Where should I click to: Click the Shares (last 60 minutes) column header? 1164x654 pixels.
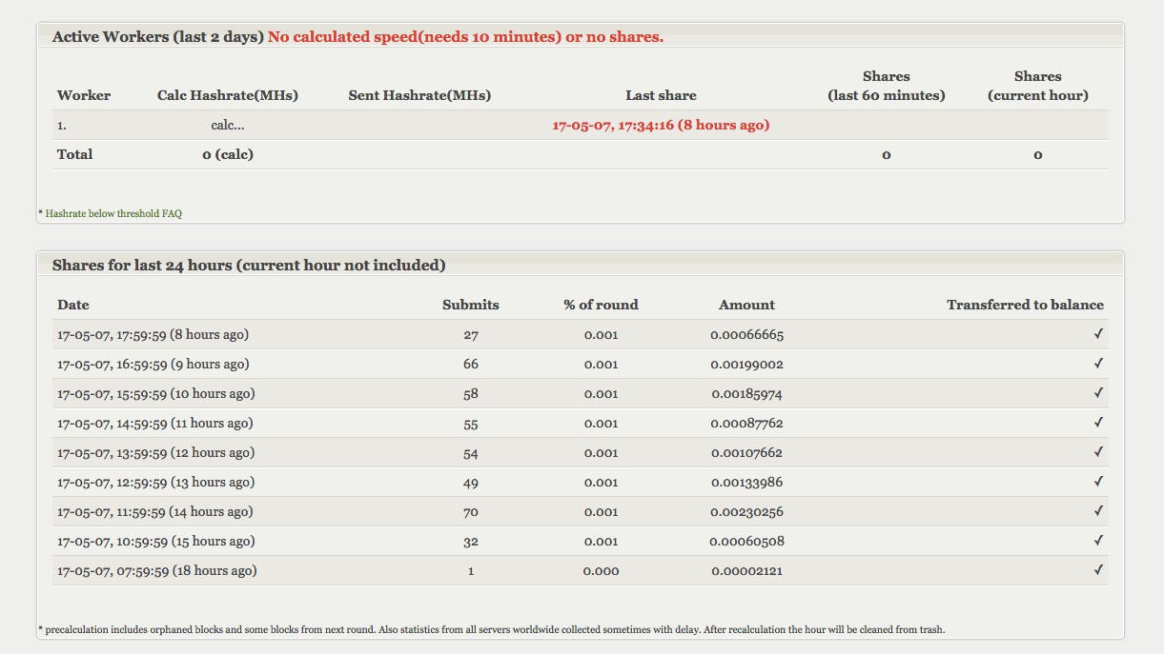pos(887,86)
